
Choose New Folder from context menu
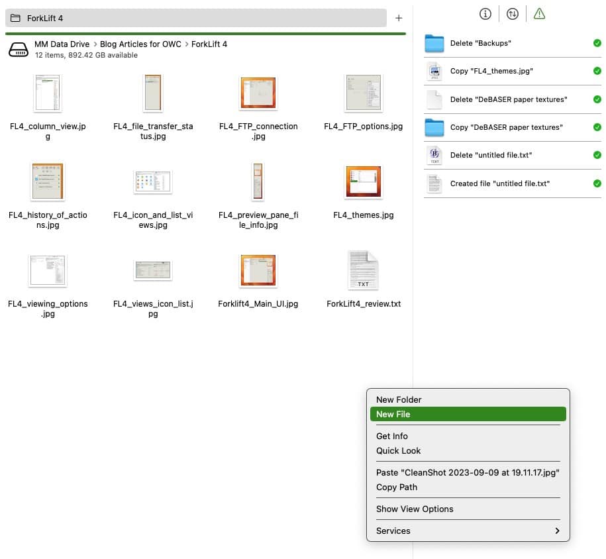pos(399,399)
